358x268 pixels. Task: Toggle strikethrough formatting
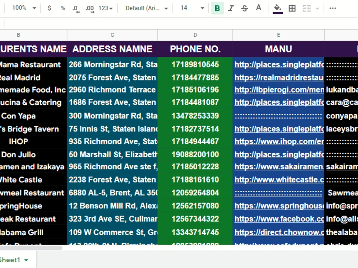pos(245,8)
